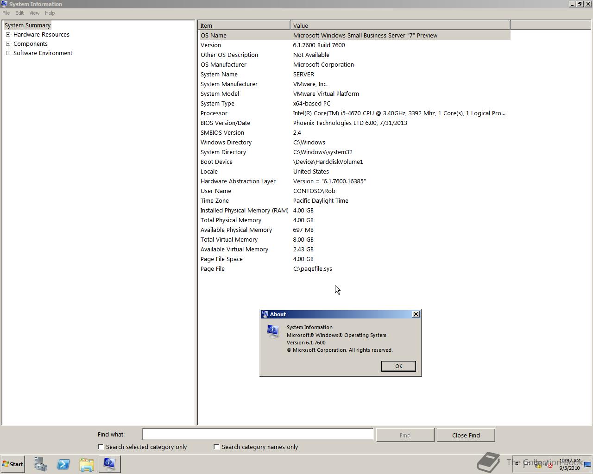Select the System Name SERVER row

pos(354,74)
